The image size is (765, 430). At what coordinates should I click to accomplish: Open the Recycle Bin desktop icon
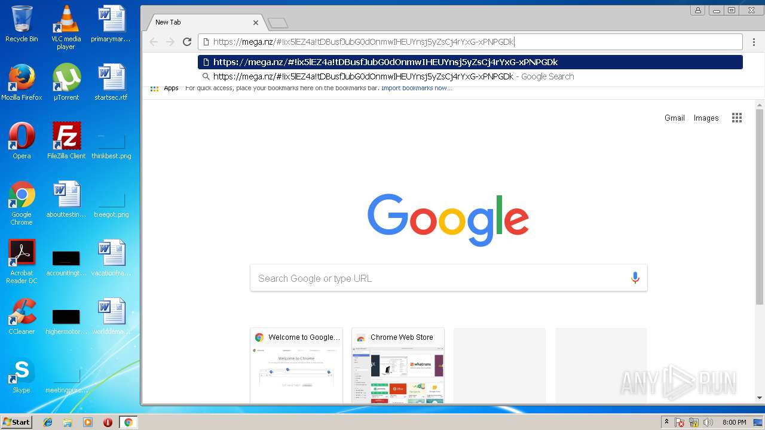pyautogui.click(x=22, y=24)
